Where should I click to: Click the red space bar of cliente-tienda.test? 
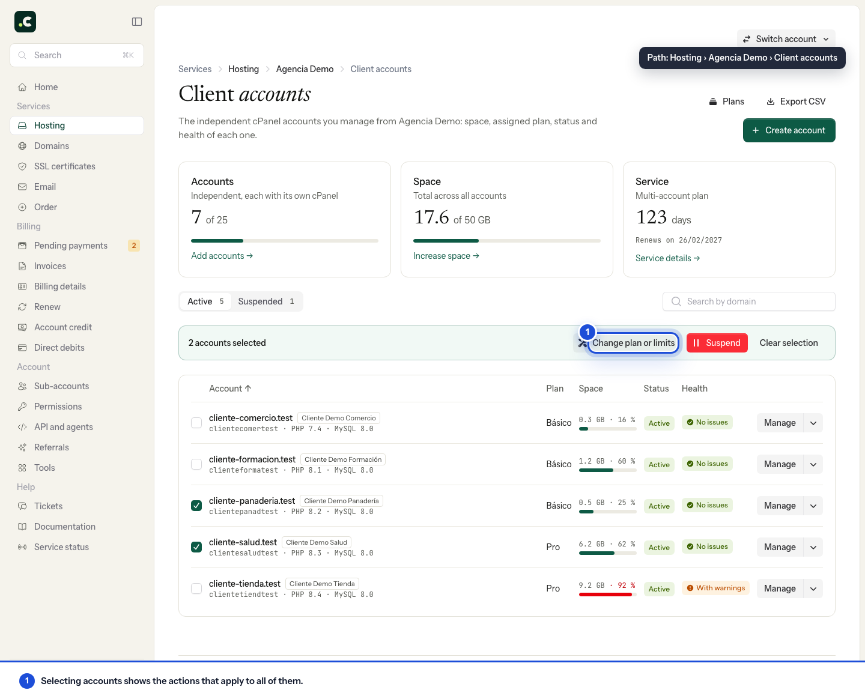(607, 595)
